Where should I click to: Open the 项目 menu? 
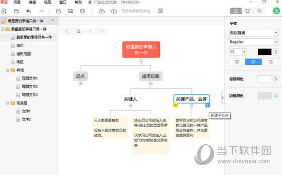coord(17,2)
